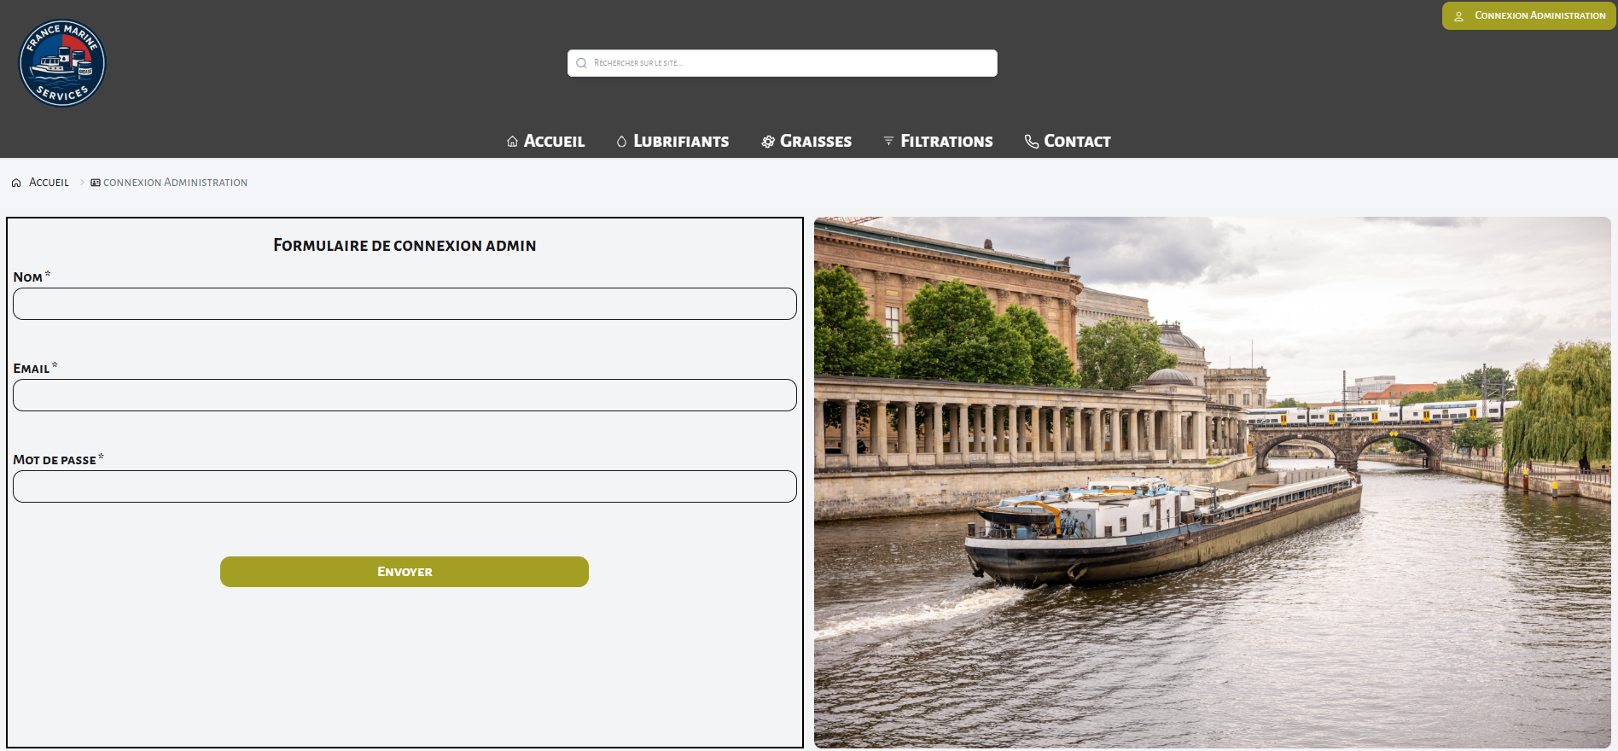1618x751 pixels.
Task: Click the icon beside the Graisses menu
Action: [768, 142]
